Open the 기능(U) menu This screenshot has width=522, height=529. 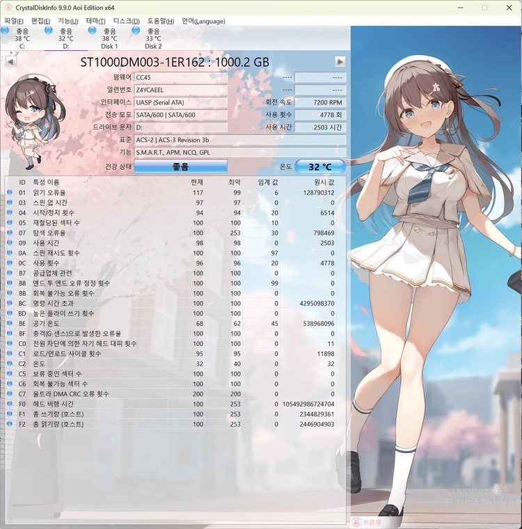pos(68,22)
